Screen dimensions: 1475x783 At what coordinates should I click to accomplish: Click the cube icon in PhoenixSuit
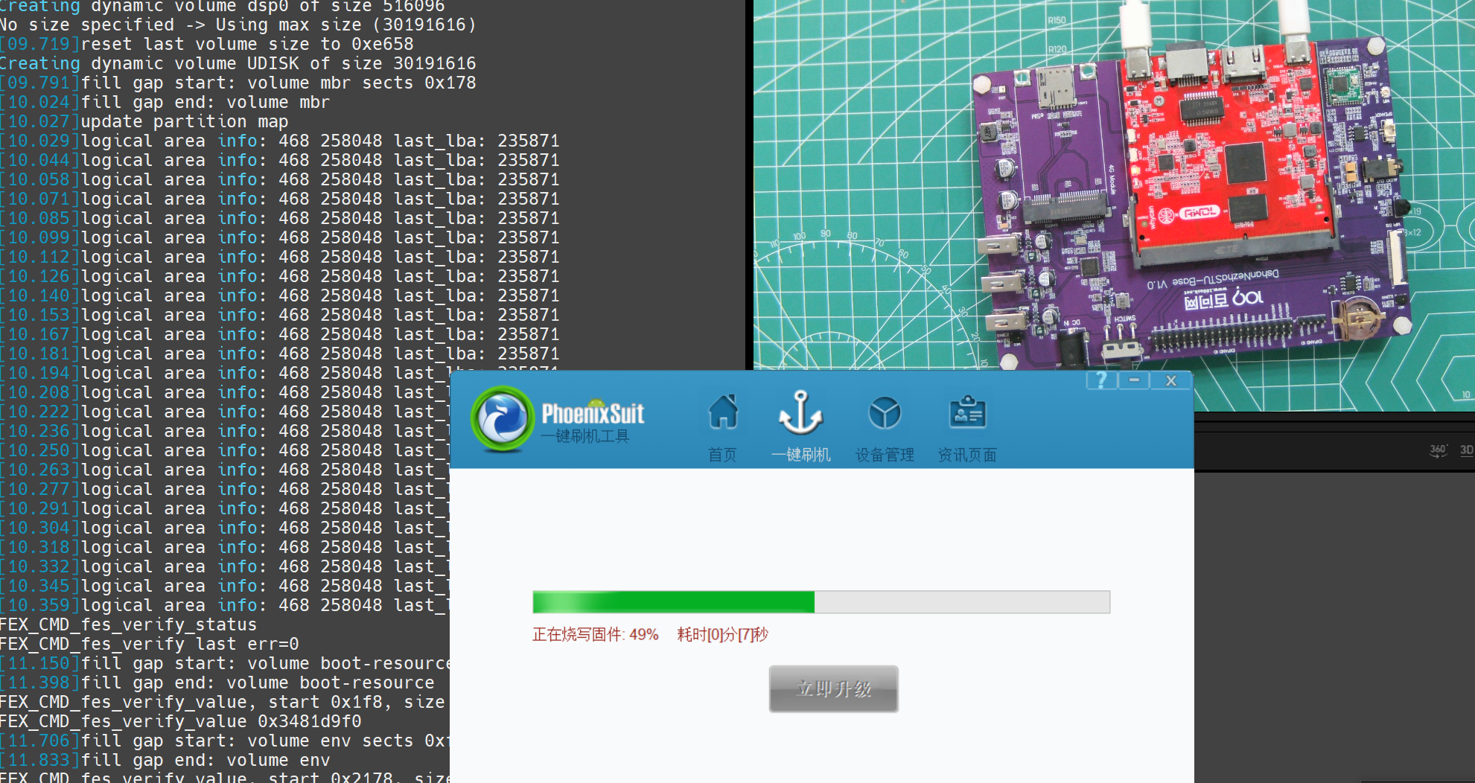(885, 412)
